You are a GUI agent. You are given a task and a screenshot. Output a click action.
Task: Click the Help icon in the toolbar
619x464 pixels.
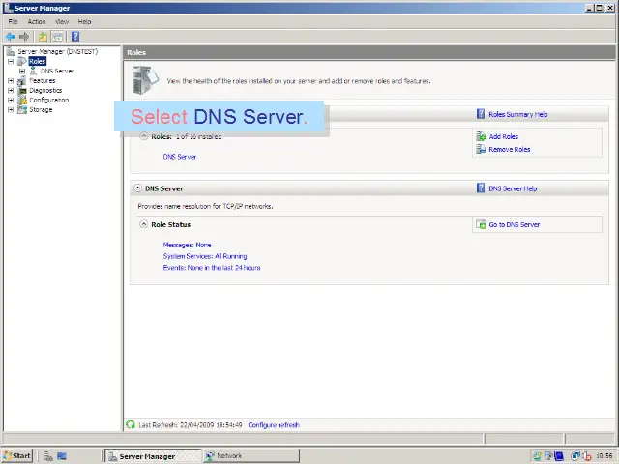point(75,37)
